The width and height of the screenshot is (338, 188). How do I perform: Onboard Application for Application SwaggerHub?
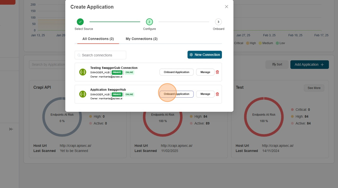click(176, 94)
